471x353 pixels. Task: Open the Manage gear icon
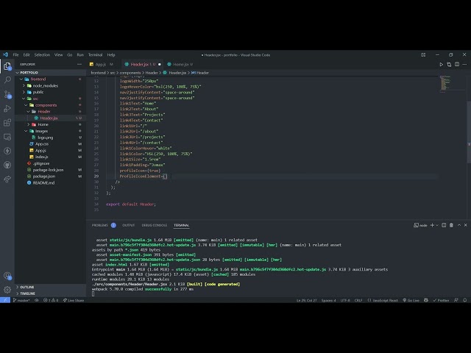[7, 290]
